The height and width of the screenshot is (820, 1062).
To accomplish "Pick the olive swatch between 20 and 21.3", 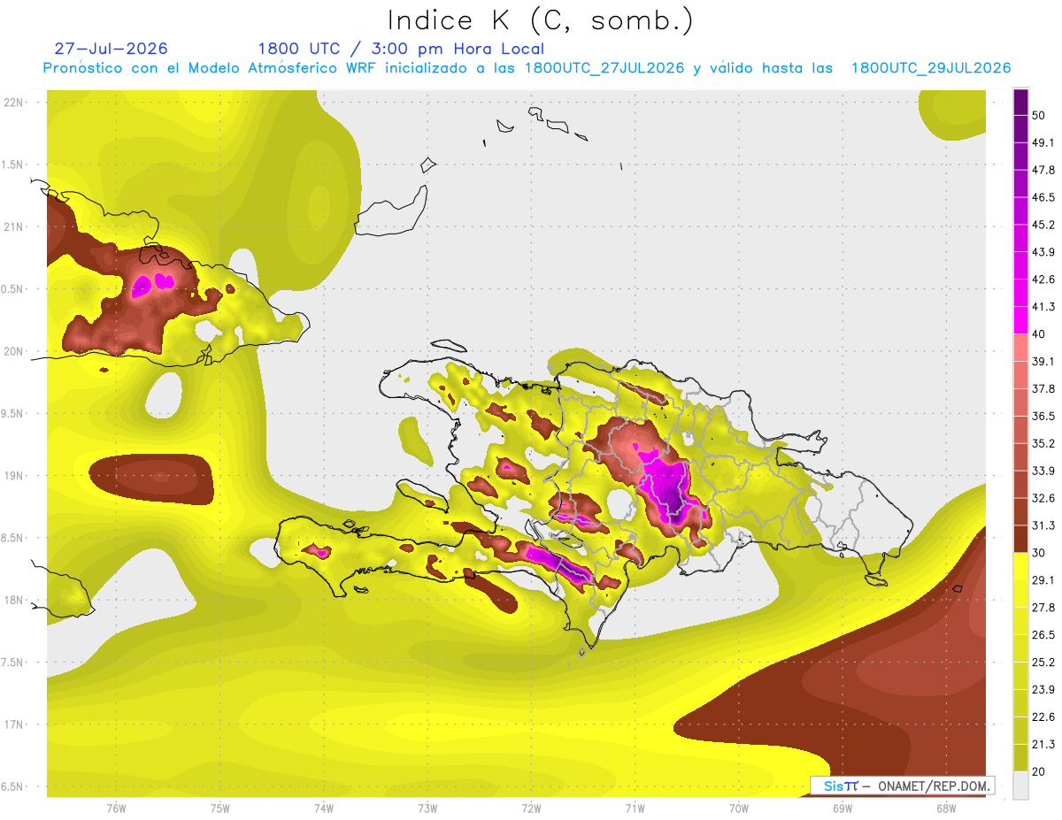I will coord(1021,758).
